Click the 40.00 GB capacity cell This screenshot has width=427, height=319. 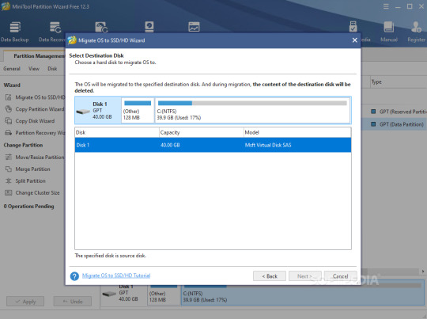coord(170,145)
